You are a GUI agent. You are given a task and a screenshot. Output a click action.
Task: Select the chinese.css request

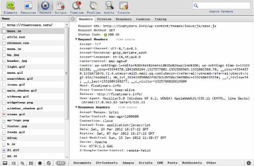pos(33,43)
